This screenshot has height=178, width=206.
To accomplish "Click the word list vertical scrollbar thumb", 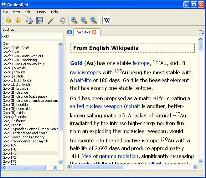I will (60, 89).
